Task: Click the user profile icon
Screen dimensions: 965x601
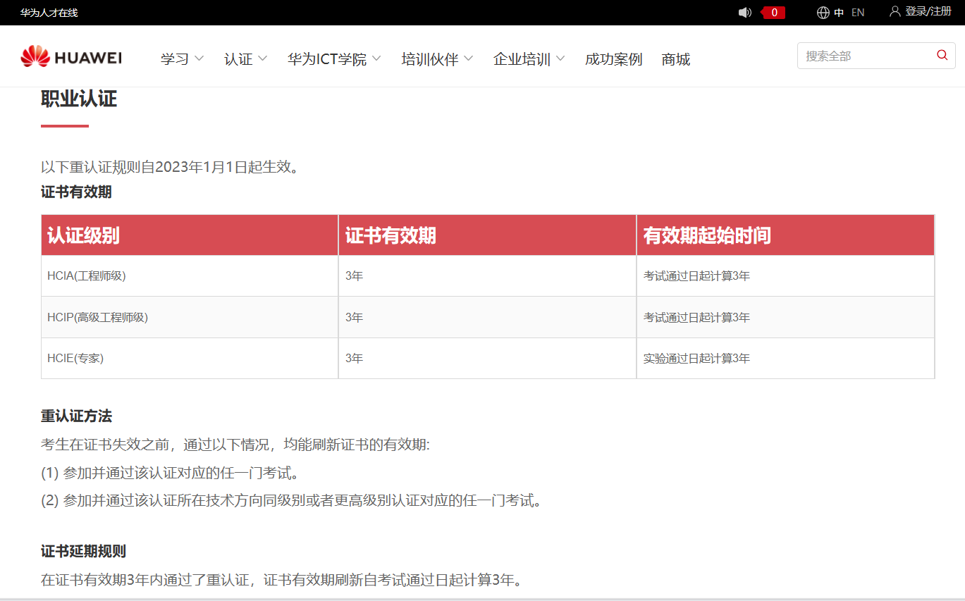Action: coord(895,11)
